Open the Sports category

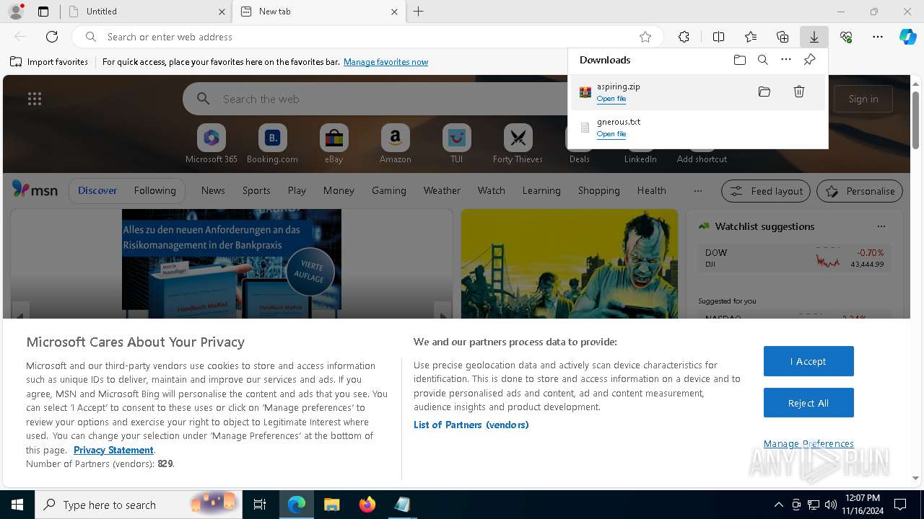point(256,190)
